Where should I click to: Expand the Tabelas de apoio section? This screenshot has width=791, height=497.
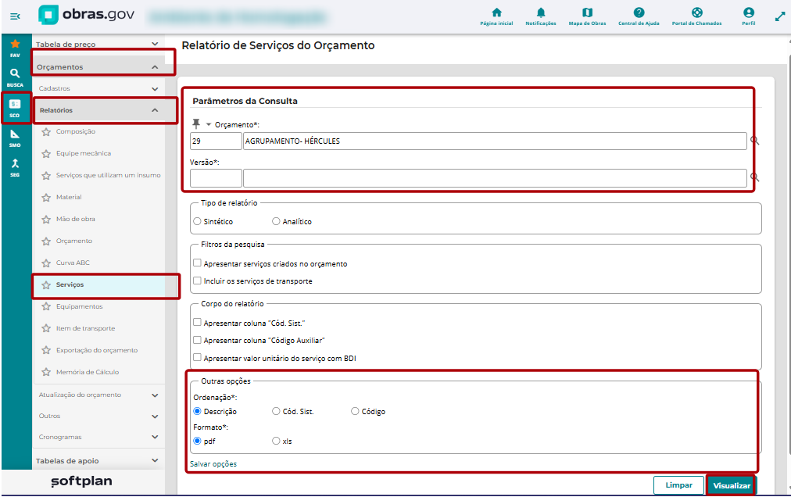[x=155, y=460]
